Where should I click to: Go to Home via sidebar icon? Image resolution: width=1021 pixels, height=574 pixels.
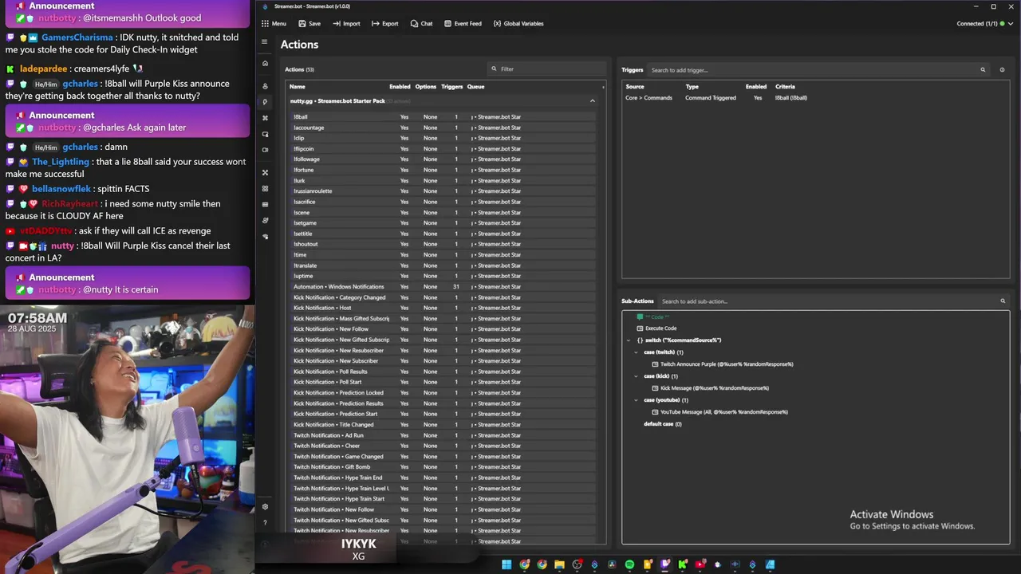pyautogui.click(x=265, y=63)
